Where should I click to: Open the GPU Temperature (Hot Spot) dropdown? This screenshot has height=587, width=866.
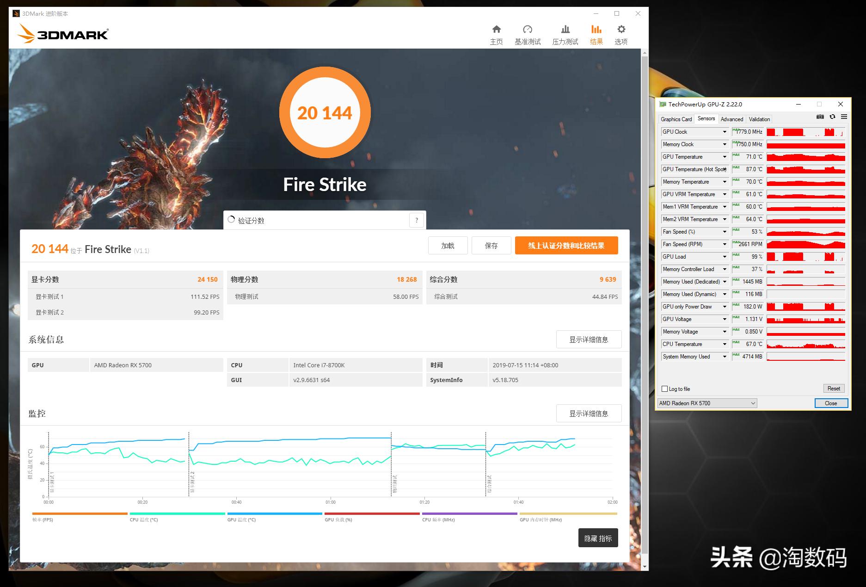coord(725,169)
